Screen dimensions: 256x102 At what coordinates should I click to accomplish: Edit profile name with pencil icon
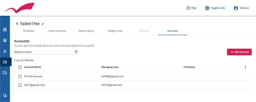coord(43,24)
